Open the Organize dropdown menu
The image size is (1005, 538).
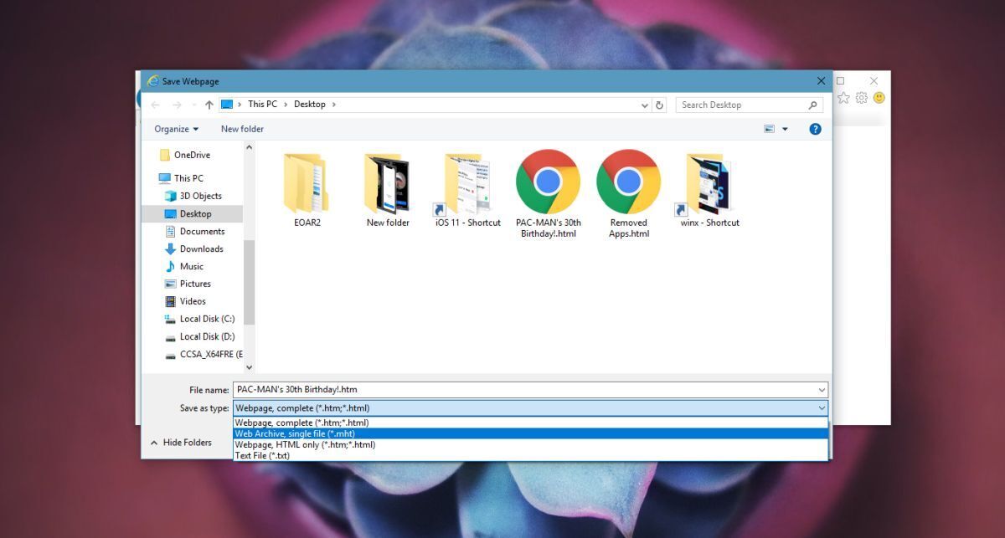coord(176,129)
